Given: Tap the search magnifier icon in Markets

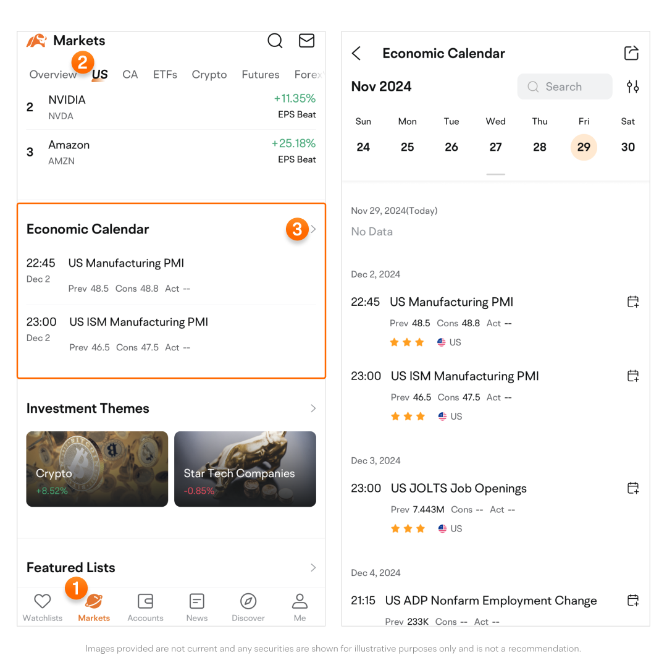Looking at the screenshot, I should coord(275,41).
